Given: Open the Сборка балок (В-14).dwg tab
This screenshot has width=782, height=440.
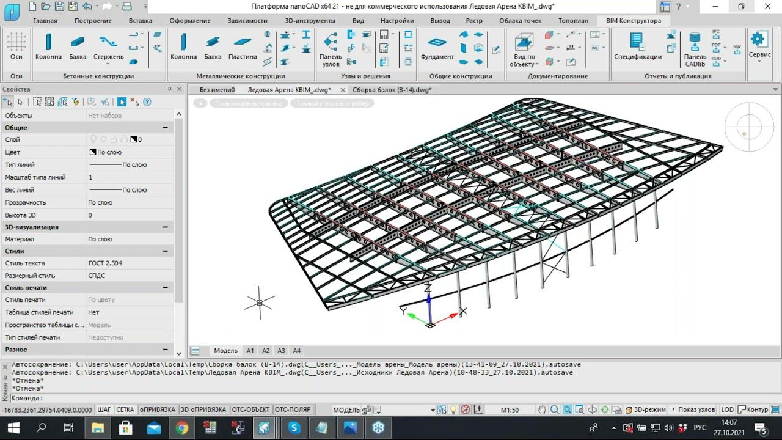Looking at the screenshot, I should 392,90.
